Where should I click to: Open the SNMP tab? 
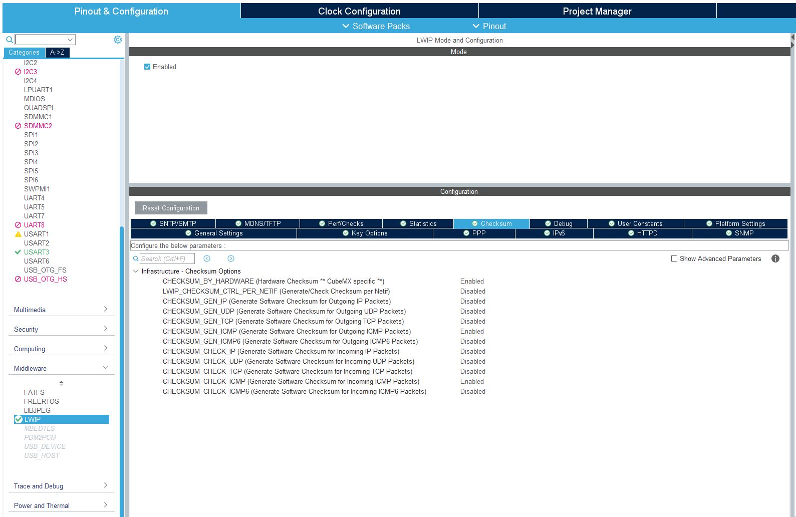pyautogui.click(x=739, y=233)
